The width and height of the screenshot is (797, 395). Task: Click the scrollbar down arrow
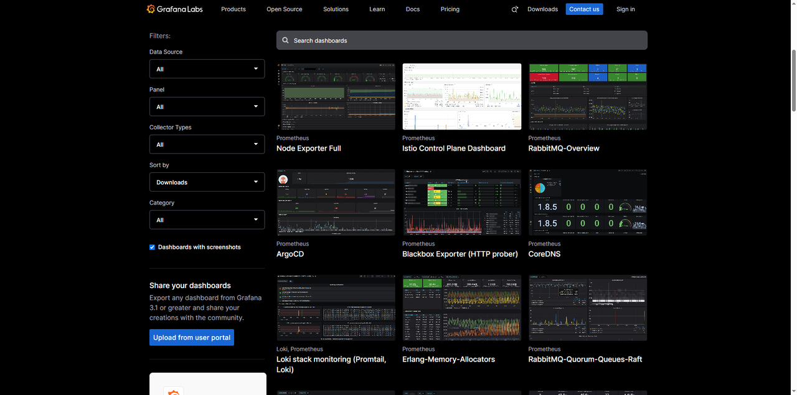[x=793, y=391]
